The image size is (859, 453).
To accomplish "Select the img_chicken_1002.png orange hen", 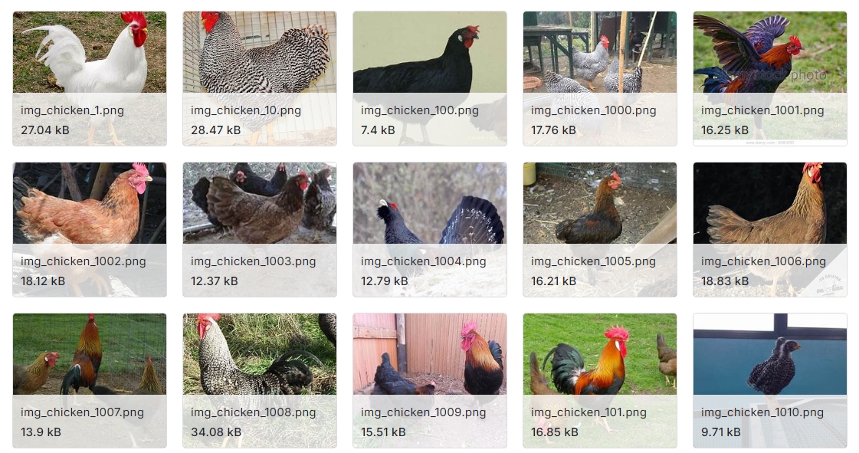I will click(90, 229).
